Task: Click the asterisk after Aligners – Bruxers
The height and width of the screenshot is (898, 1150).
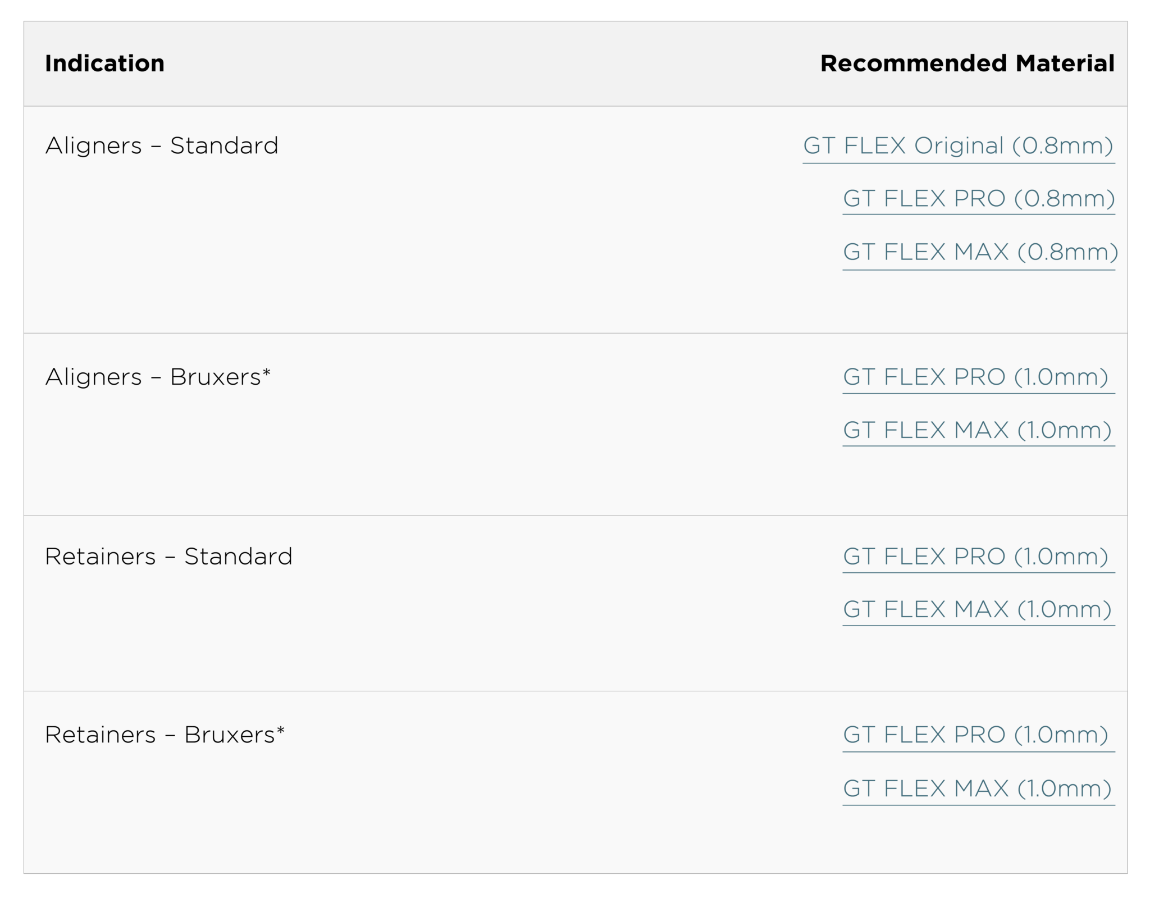Action: [267, 372]
